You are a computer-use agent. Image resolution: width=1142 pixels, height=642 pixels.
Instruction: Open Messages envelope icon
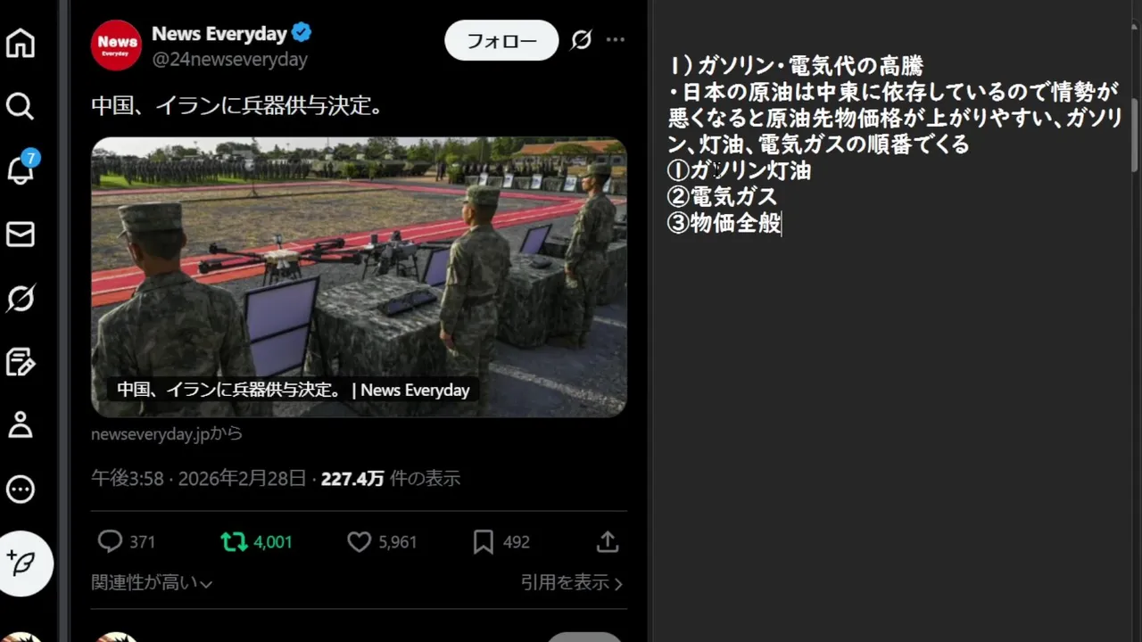coord(21,235)
